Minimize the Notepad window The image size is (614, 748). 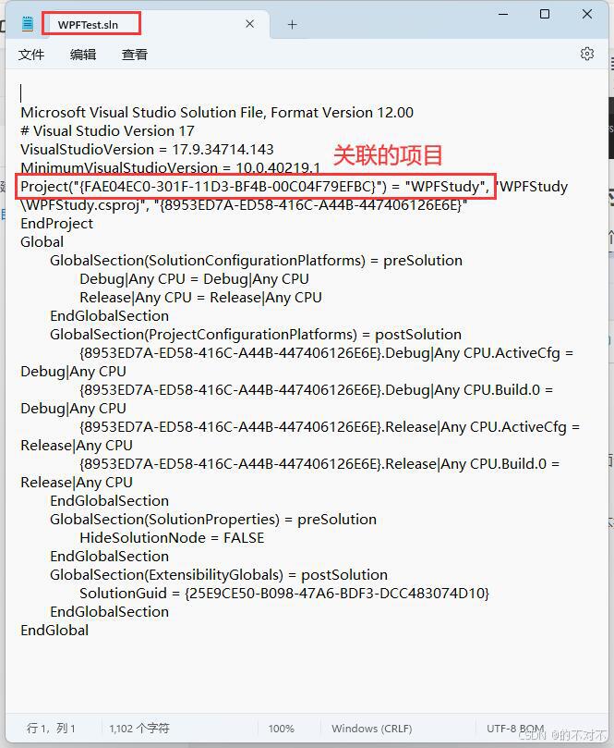click(x=503, y=14)
